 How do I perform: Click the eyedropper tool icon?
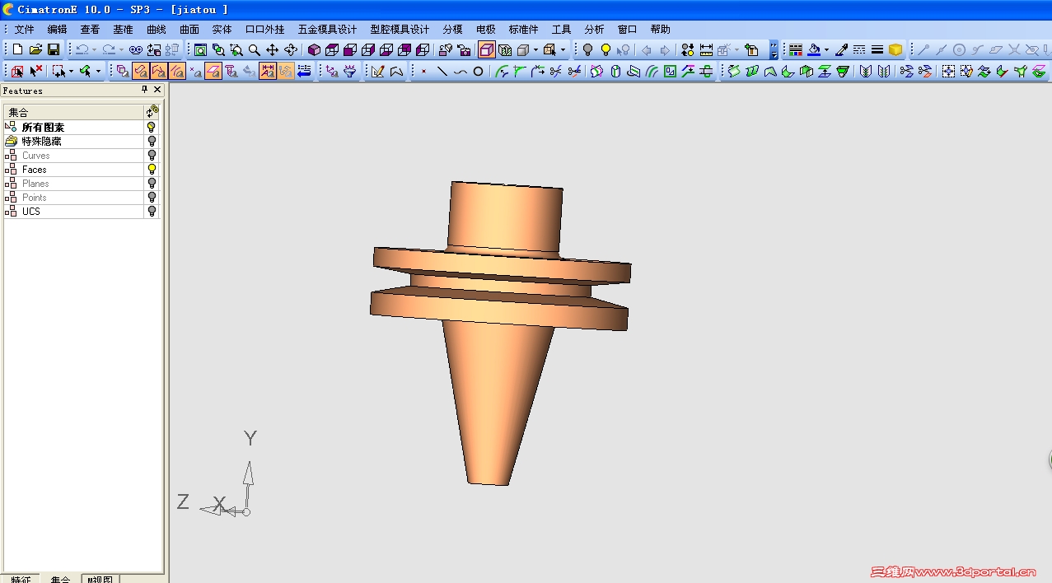point(843,49)
